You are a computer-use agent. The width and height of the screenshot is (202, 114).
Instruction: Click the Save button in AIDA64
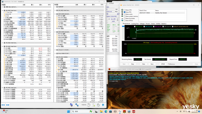(x=152, y=64)
